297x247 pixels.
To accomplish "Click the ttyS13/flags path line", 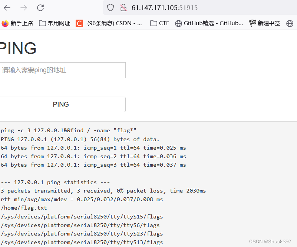I will pos(82,242).
